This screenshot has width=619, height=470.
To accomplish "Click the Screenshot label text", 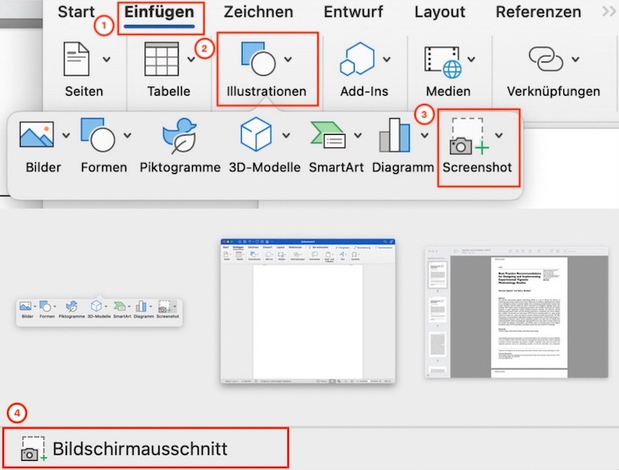I will (x=477, y=167).
